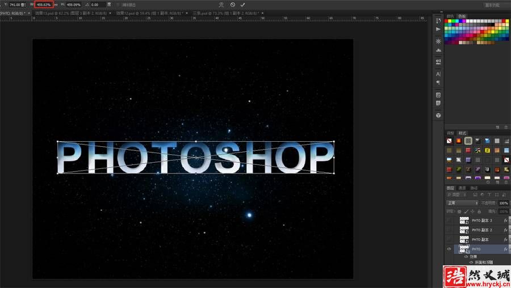This screenshot has width=511, height=288.
Task: Switch to the 效果13.psd document tab
Action: pyautogui.click(x=71, y=14)
